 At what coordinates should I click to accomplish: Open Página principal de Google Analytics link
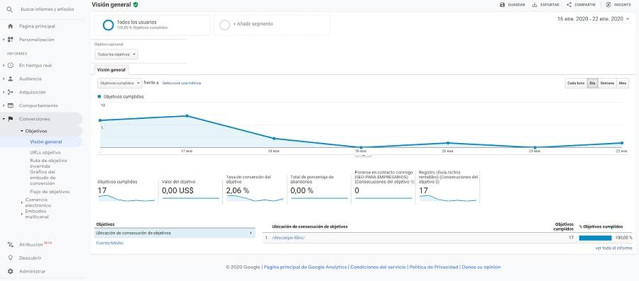tap(305, 267)
